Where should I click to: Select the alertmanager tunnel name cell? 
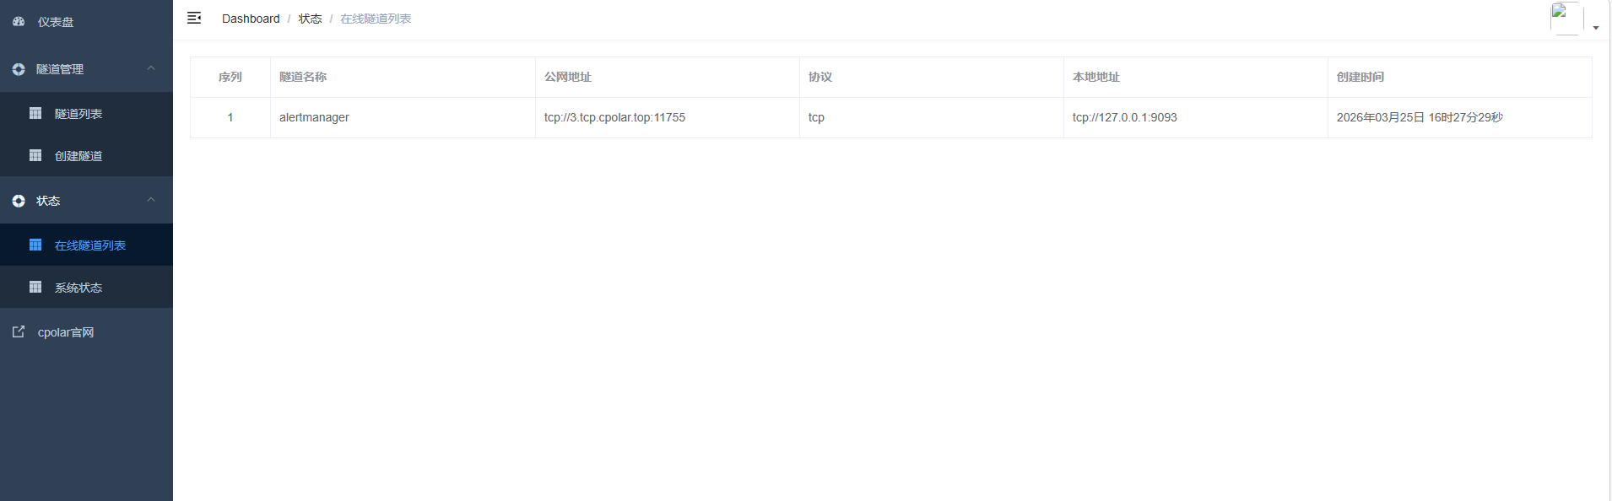(314, 117)
